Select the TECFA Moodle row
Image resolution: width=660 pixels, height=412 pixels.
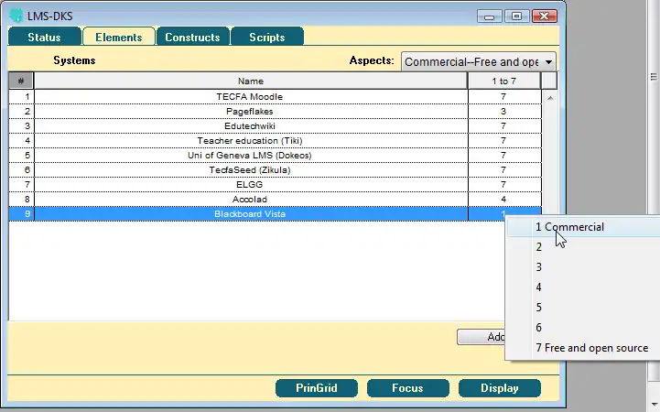coord(250,96)
